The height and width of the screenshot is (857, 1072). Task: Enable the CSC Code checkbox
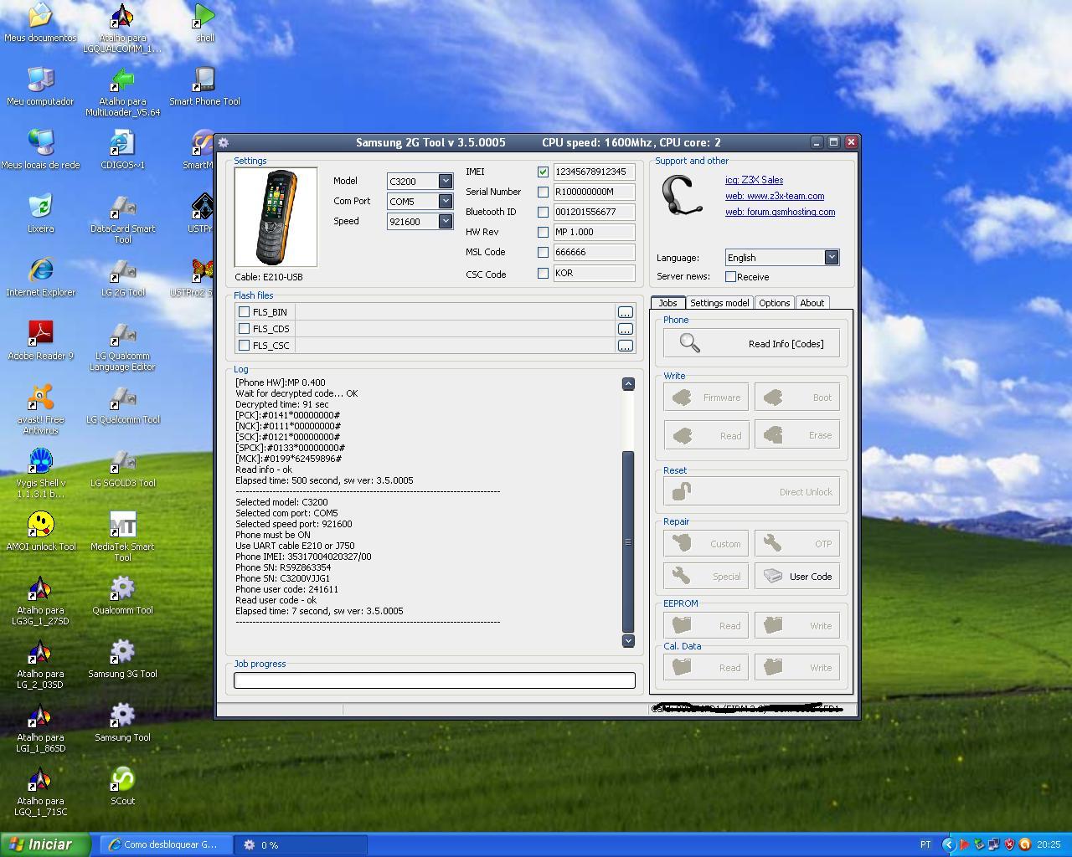tap(543, 273)
